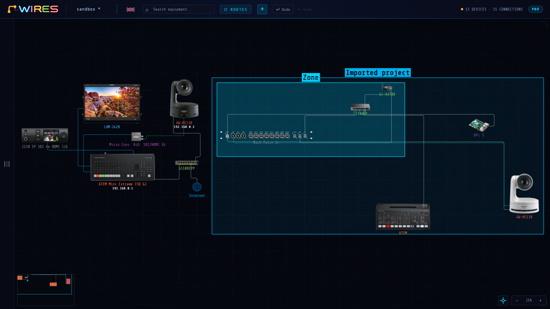This screenshot has width=550, height=309.
Task: Select the GS108EPP network switch
Action: coord(186,163)
